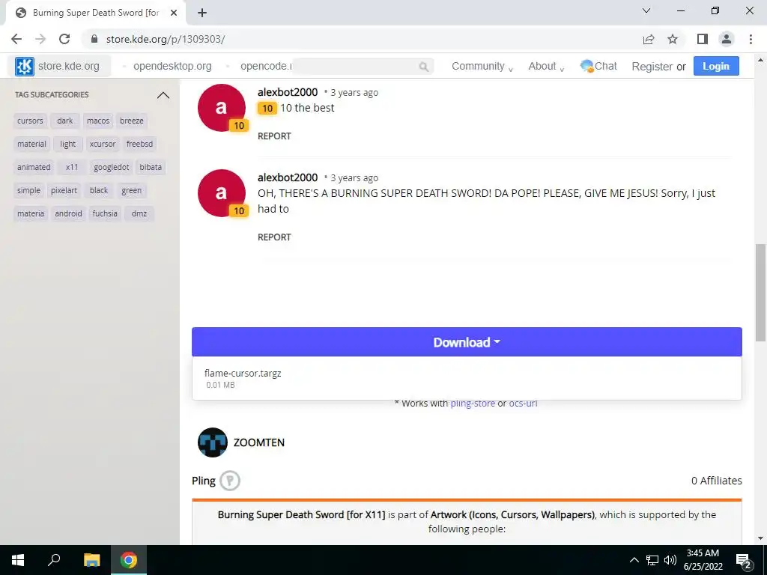Click the KDE store logo icon

(x=25, y=66)
